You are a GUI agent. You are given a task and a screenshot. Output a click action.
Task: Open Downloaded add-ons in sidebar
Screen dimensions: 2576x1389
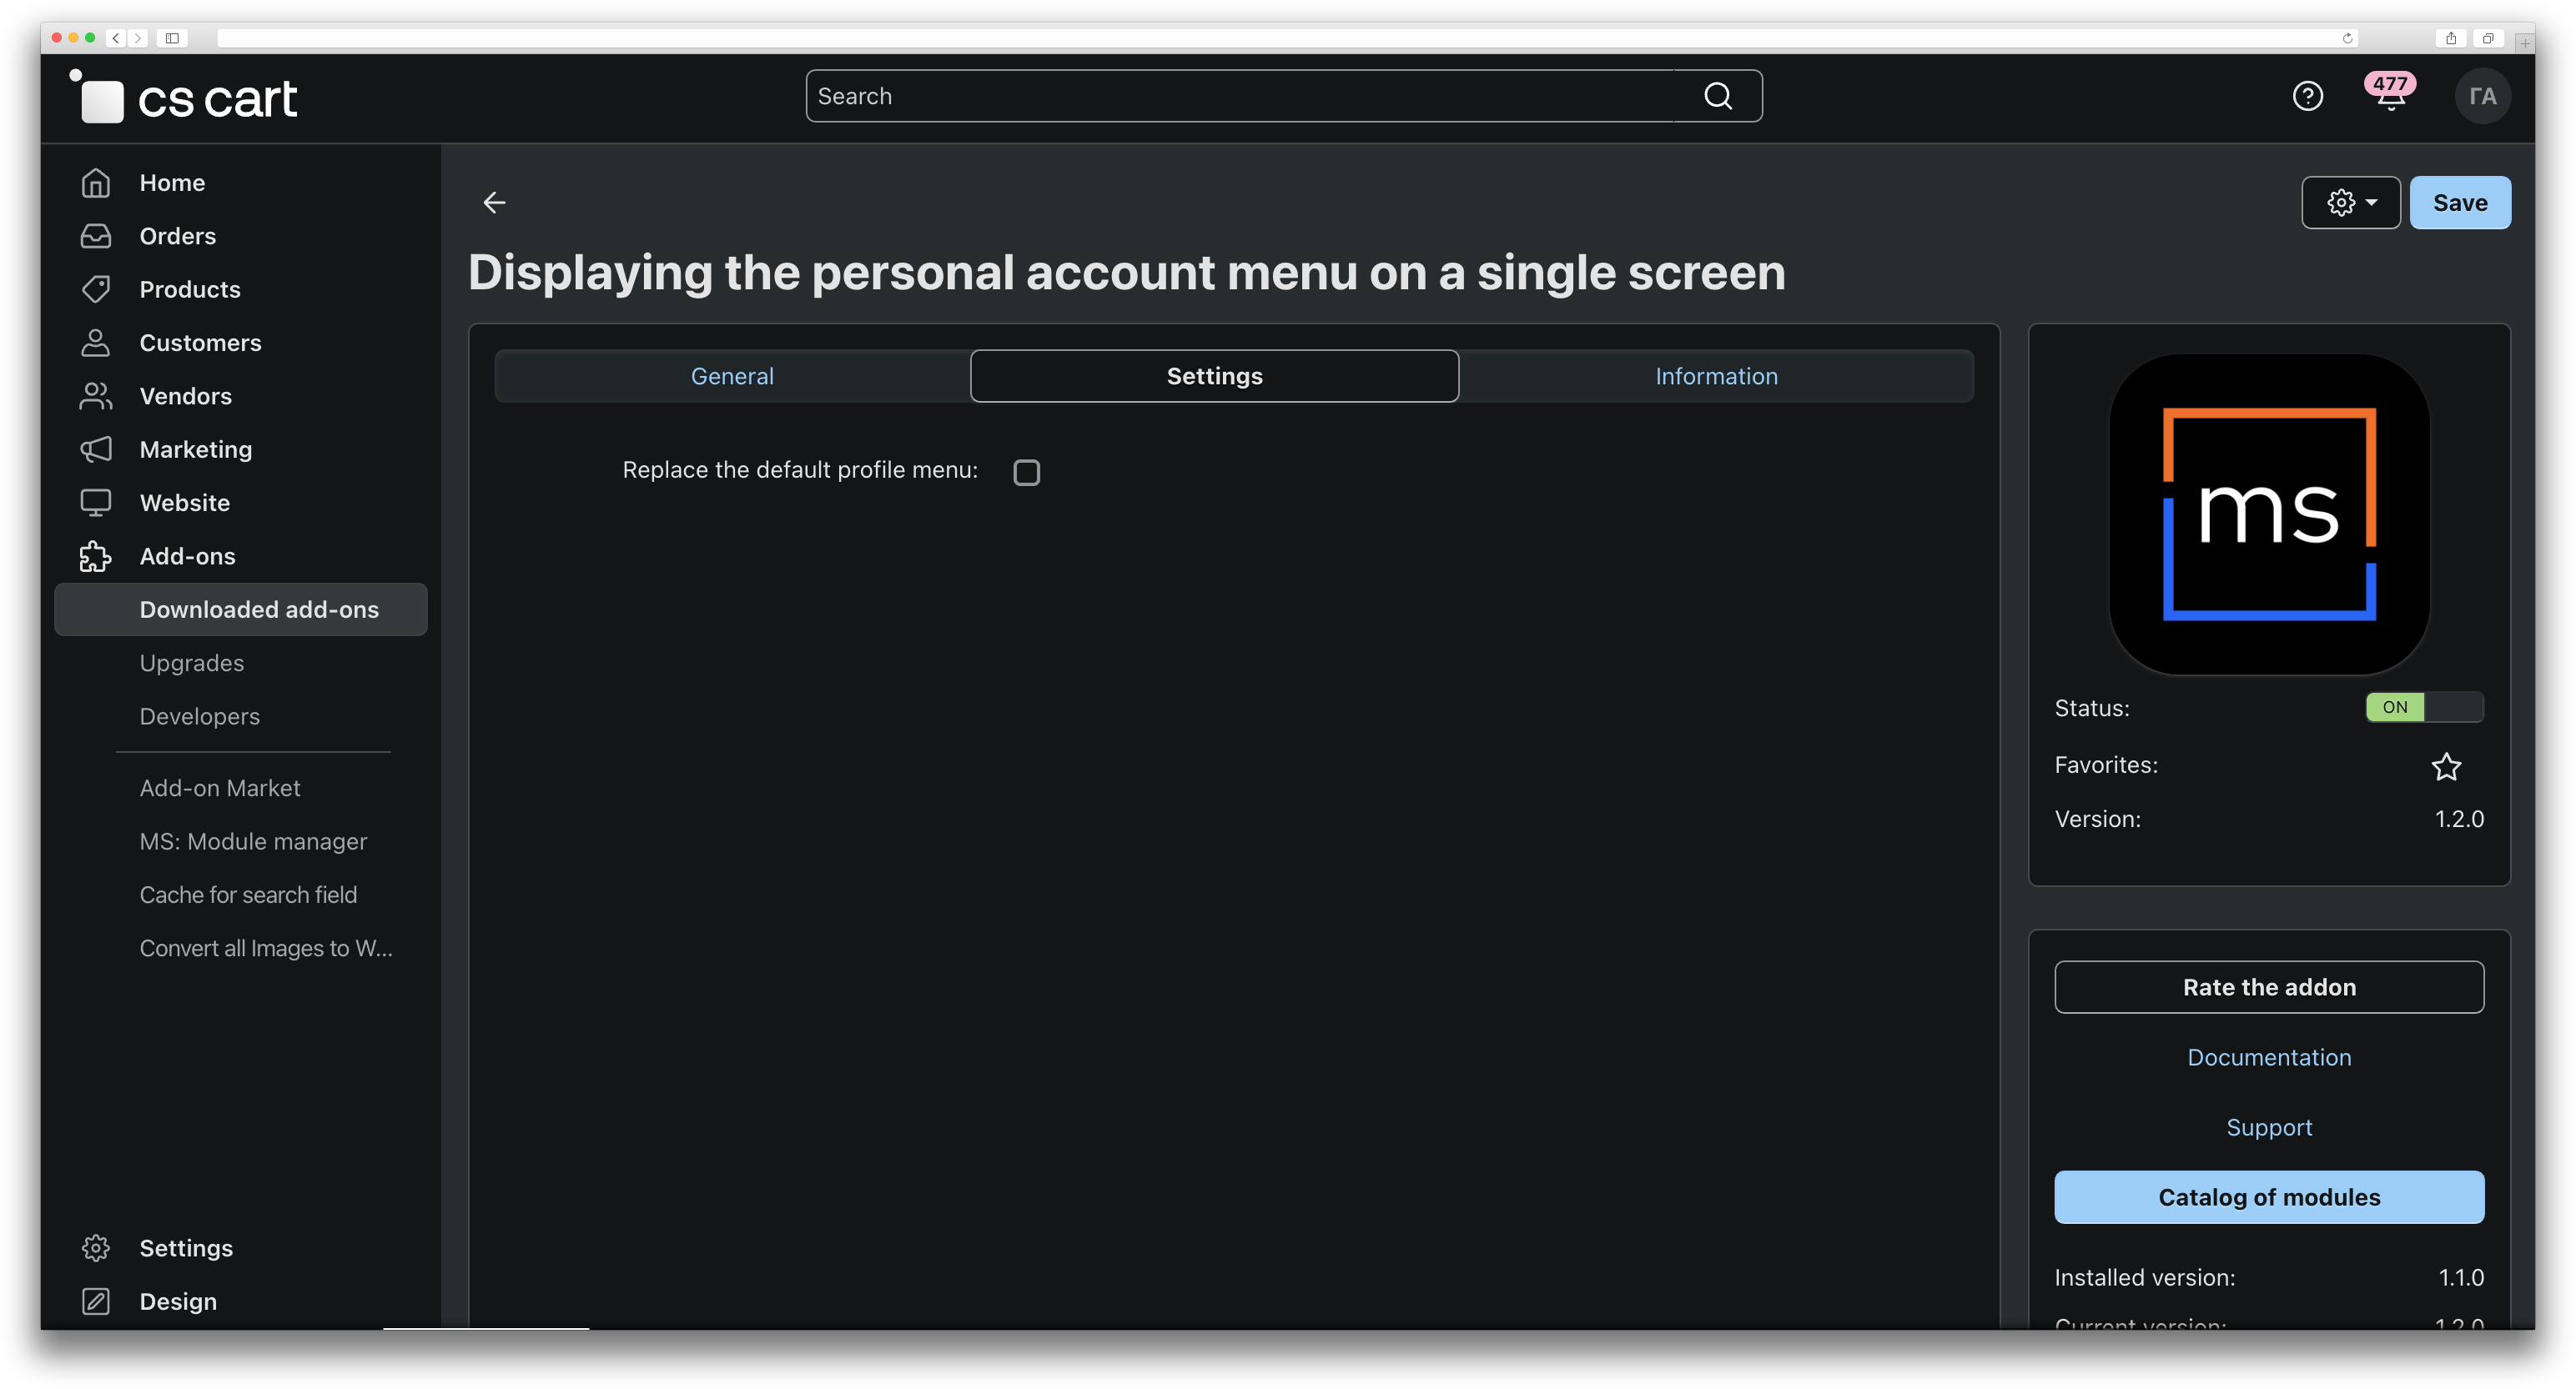point(259,609)
